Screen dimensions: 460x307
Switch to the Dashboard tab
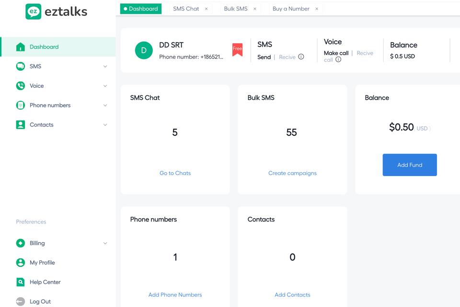[x=141, y=9]
